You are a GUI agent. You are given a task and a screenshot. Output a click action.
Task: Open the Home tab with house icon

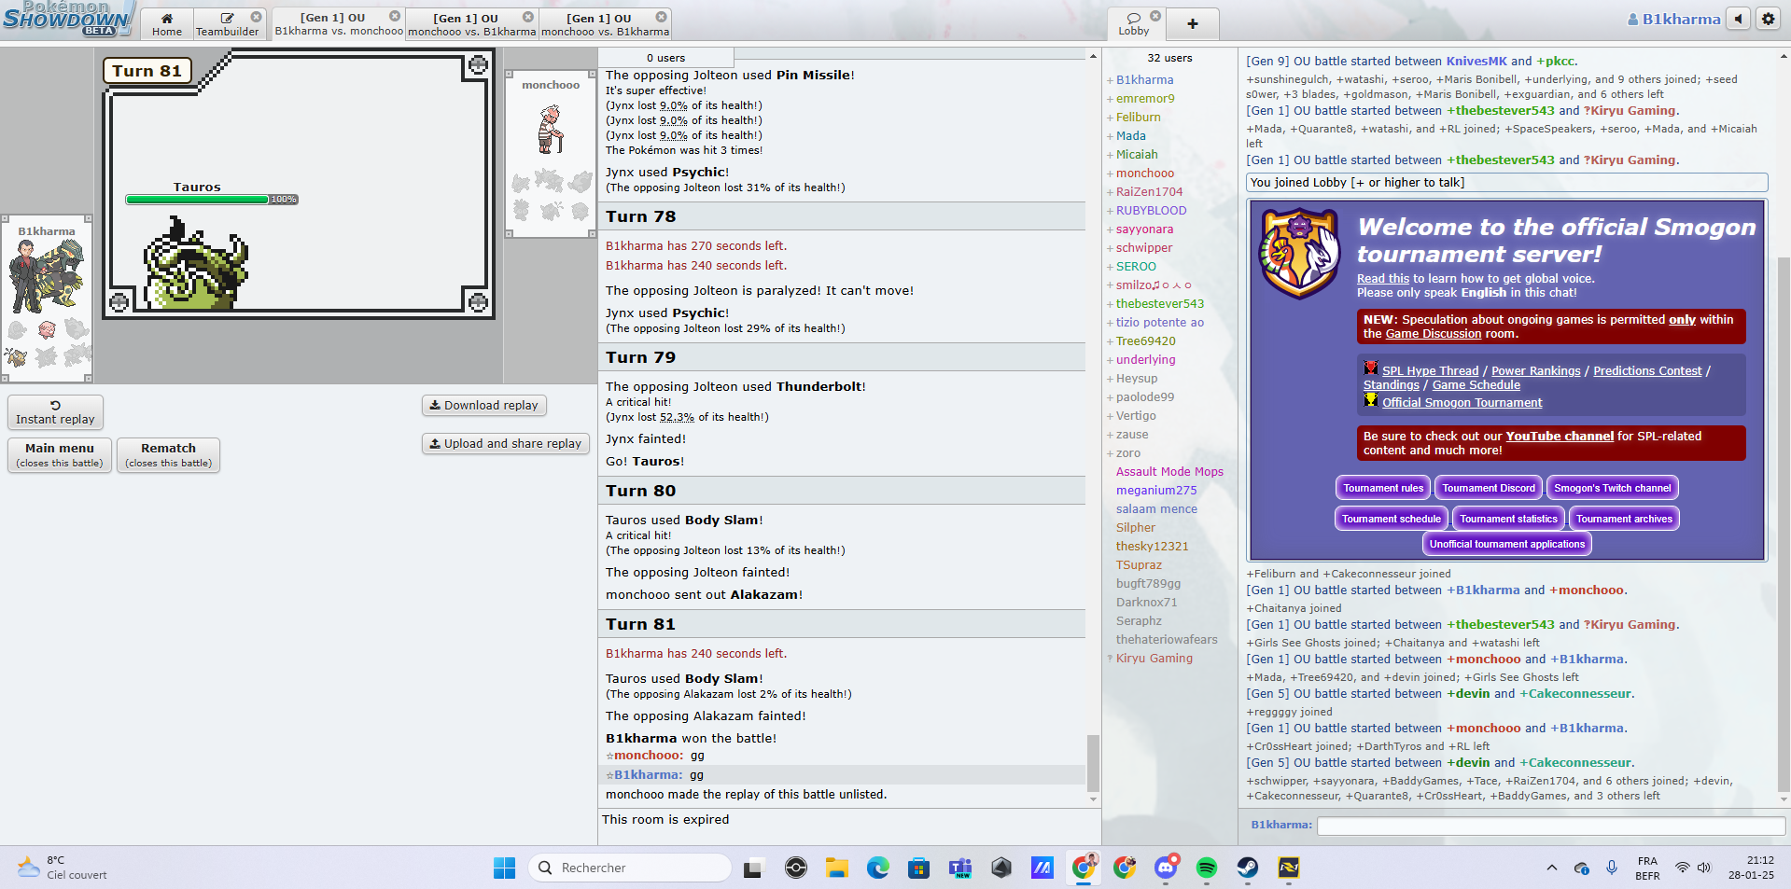tap(167, 24)
